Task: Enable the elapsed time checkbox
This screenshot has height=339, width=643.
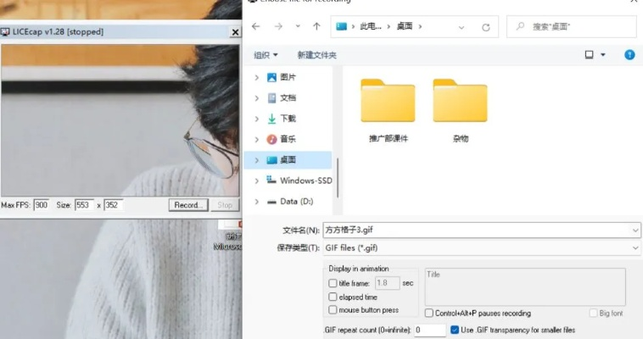Action: (333, 297)
